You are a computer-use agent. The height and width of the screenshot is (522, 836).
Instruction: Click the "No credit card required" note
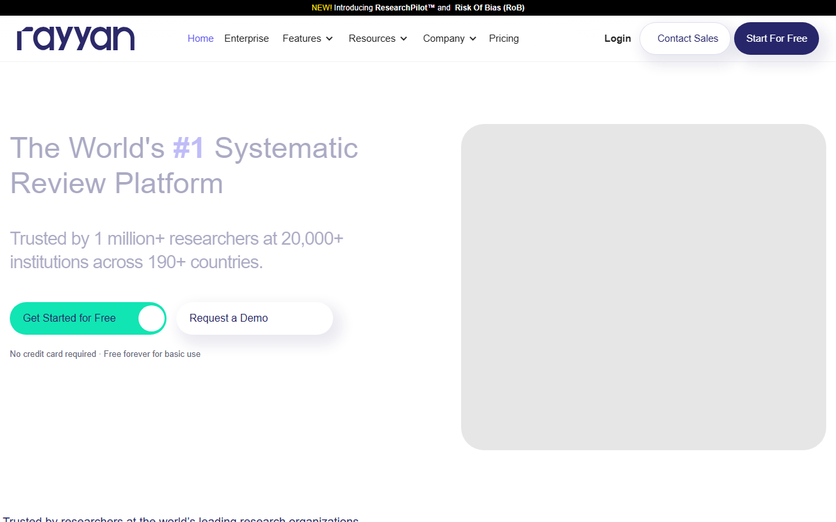pos(53,354)
